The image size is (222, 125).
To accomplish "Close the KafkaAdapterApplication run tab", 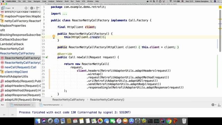I will click(33, 105).
